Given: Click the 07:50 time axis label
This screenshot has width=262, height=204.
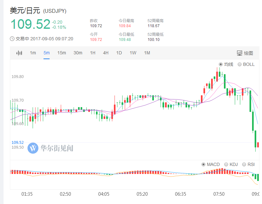Looking at the screenshot, I should pos(219,194).
